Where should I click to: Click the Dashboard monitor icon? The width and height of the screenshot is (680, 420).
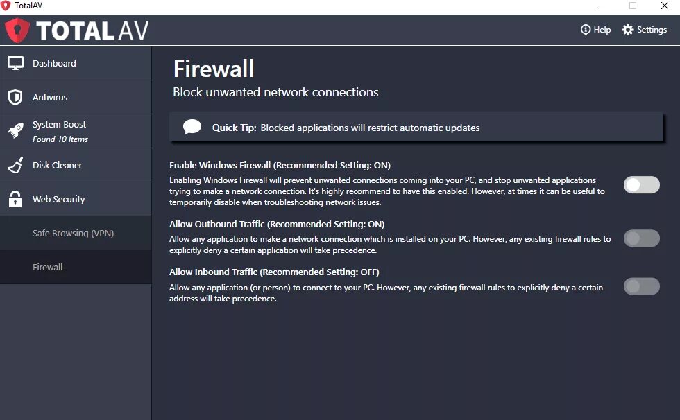coord(15,63)
